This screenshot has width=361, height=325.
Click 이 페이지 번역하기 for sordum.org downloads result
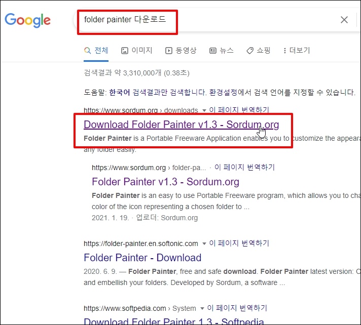point(239,110)
